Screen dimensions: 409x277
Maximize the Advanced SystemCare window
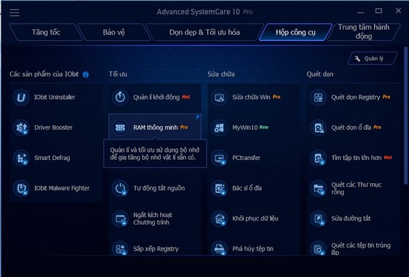379,11
